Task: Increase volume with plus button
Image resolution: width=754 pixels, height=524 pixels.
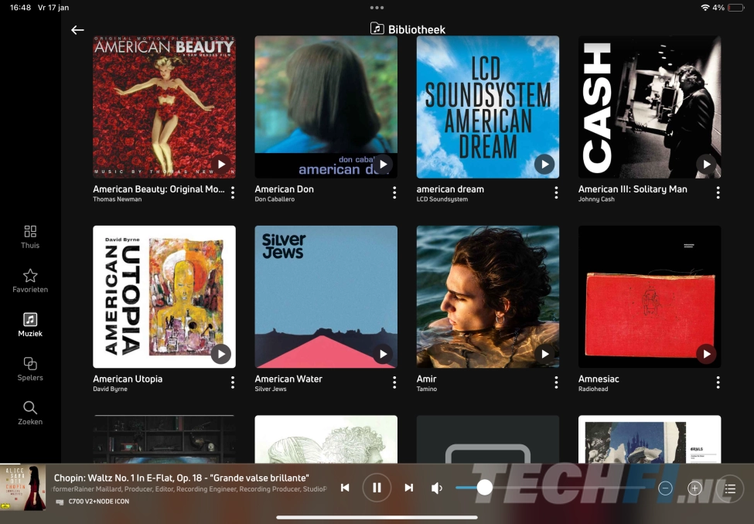Action: (694, 488)
